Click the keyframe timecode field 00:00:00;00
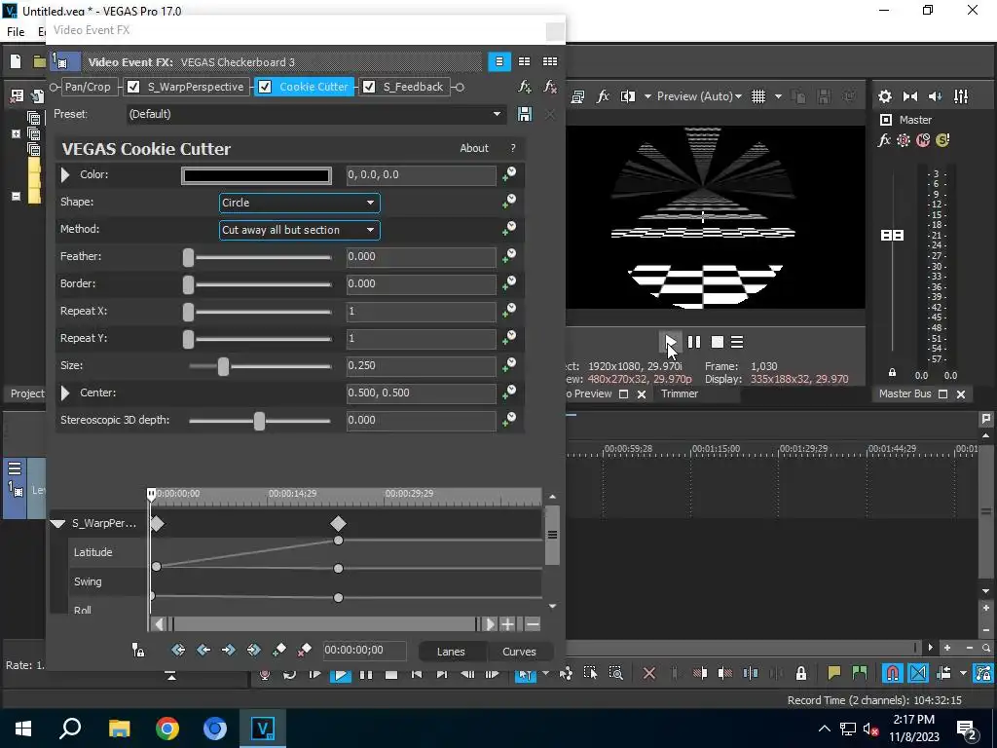Screen dimensions: 997x748 coord(364,650)
